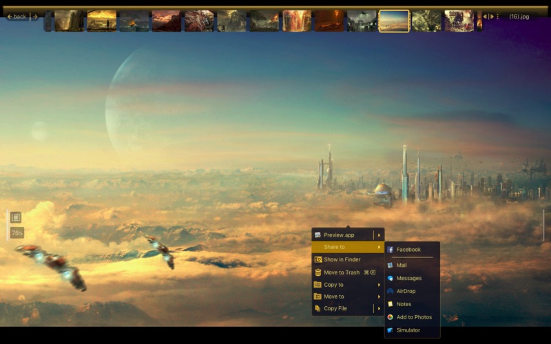Expand the arrow next to Copy File
This screenshot has height=344, width=551.
click(x=379, y=308)
